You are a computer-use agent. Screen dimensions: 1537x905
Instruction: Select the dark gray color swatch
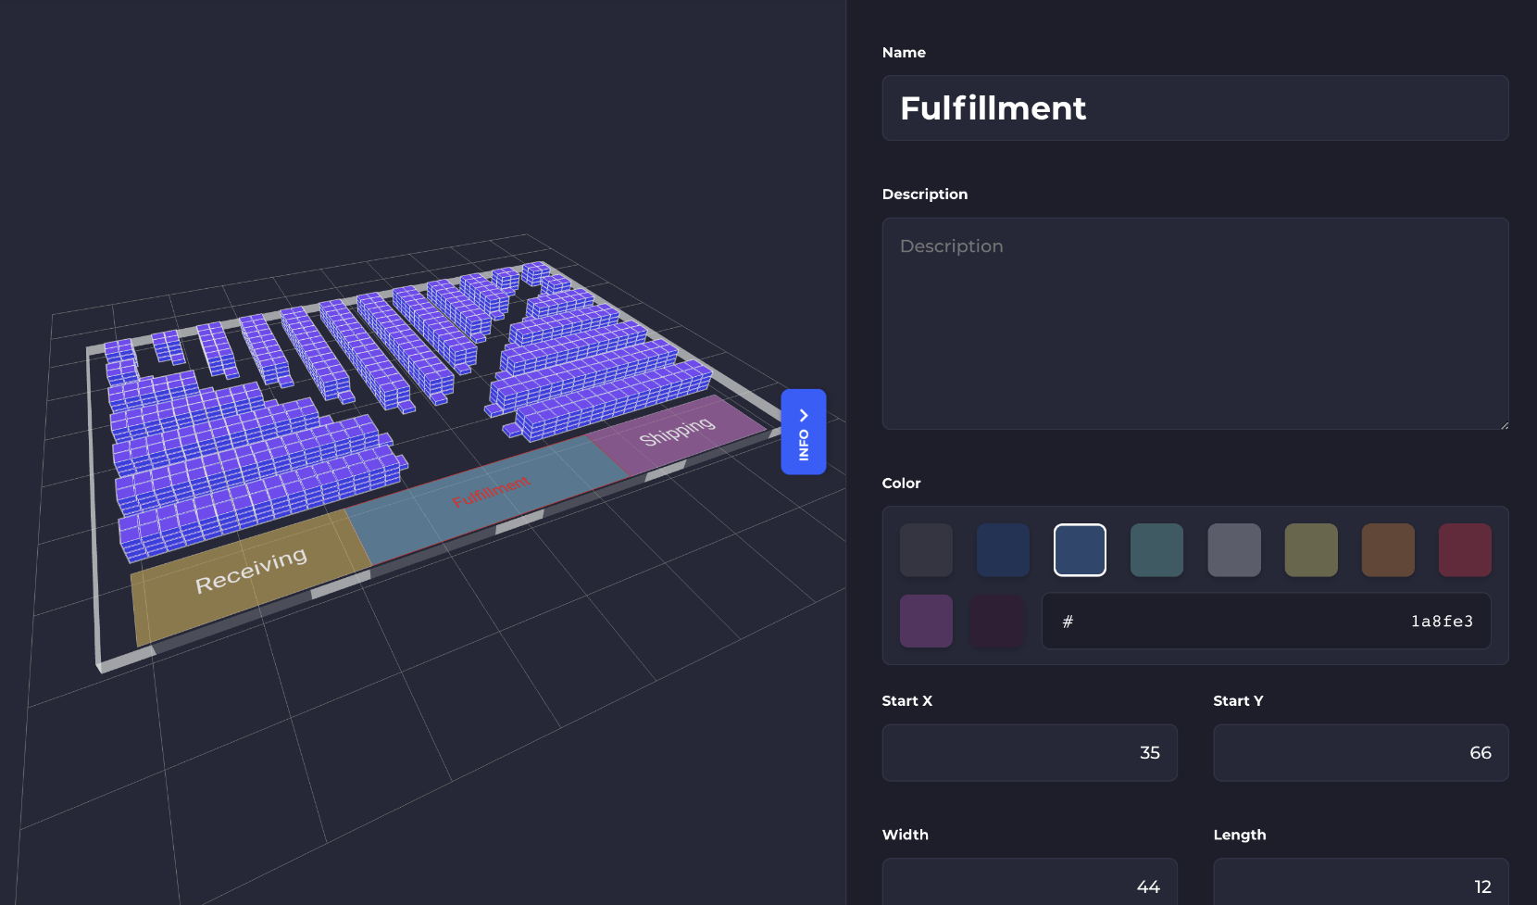click(926, 550)
